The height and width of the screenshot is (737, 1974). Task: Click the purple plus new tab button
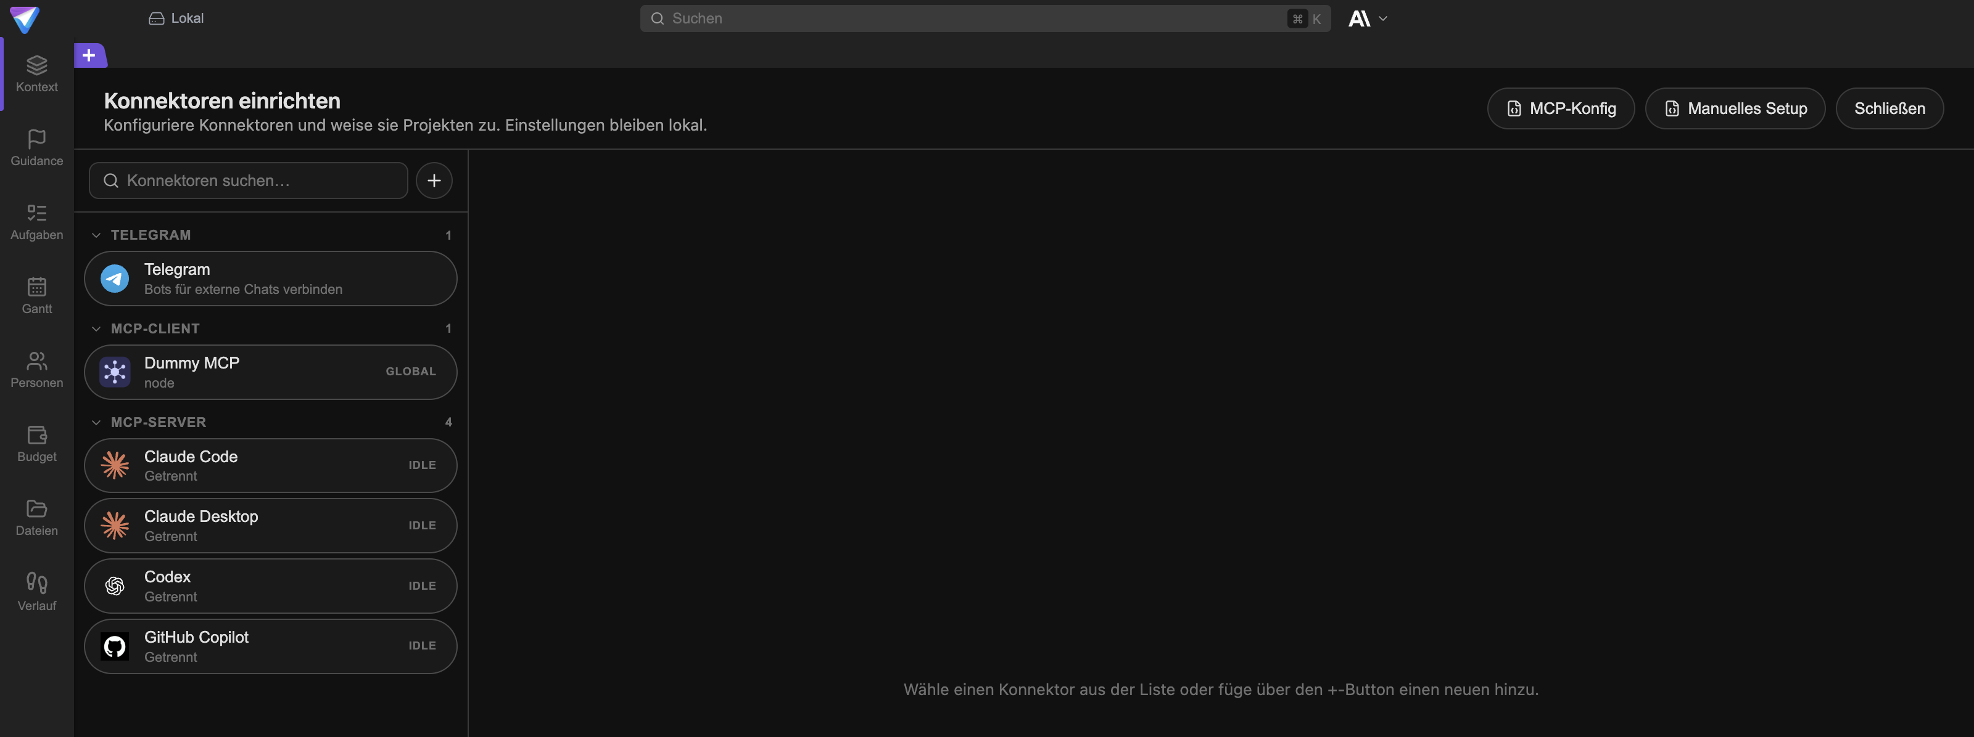(89, 55)
